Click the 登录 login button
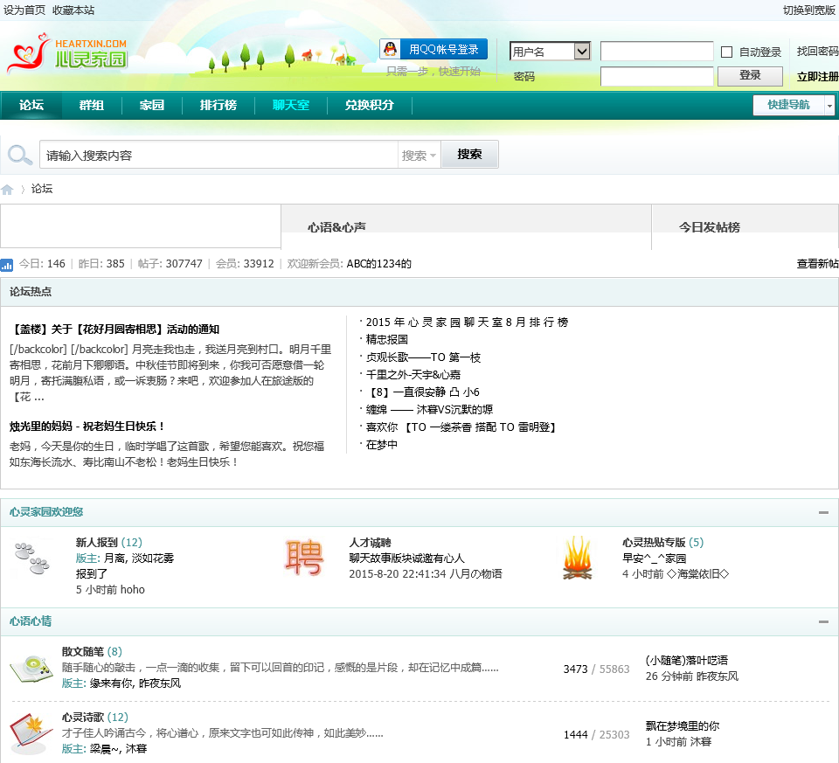This screenshot has height=763, width=839. tap(750, 76)
